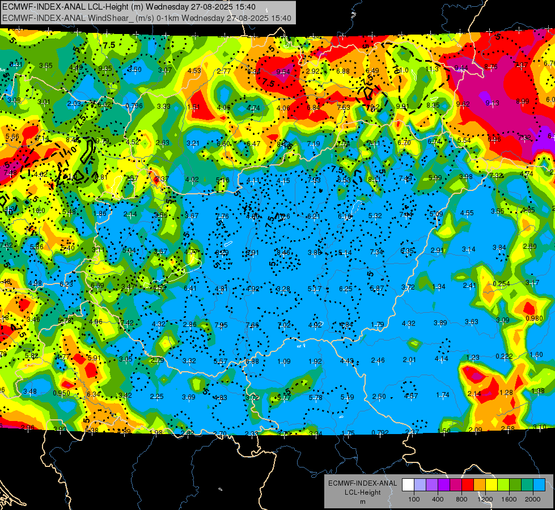Click the wind shear value '2.50'
Image resolution: width=555 pixels, height=510 pixels.
coord(379,397)
